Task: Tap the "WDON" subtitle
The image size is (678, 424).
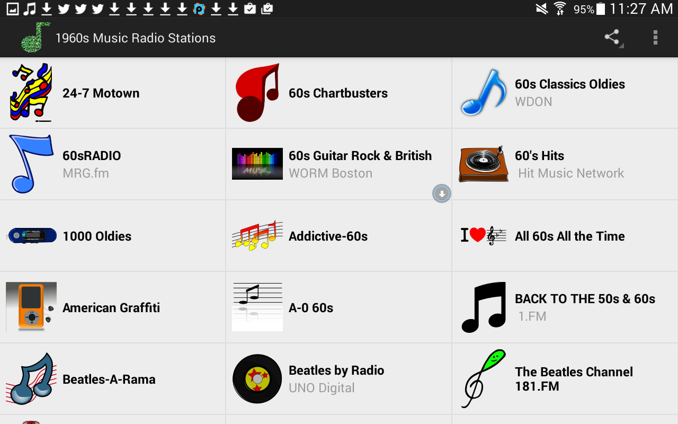Action: (533, 102)
